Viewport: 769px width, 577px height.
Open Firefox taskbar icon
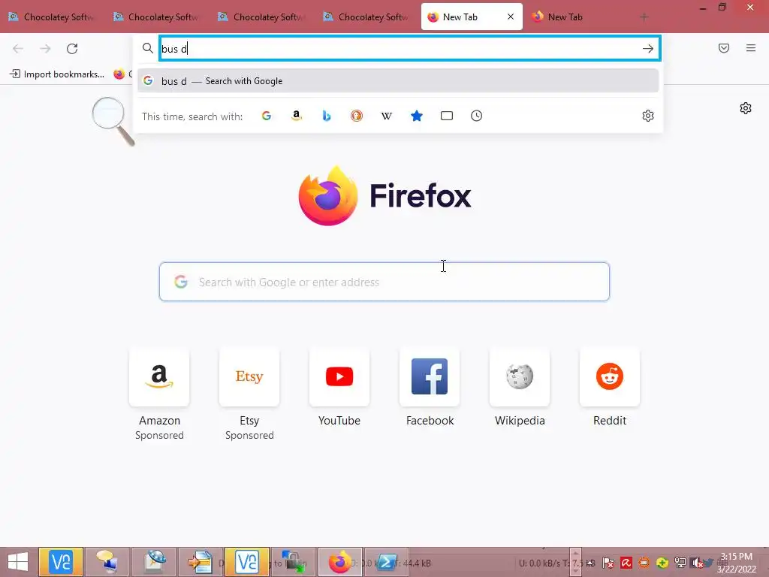point(340,562)
